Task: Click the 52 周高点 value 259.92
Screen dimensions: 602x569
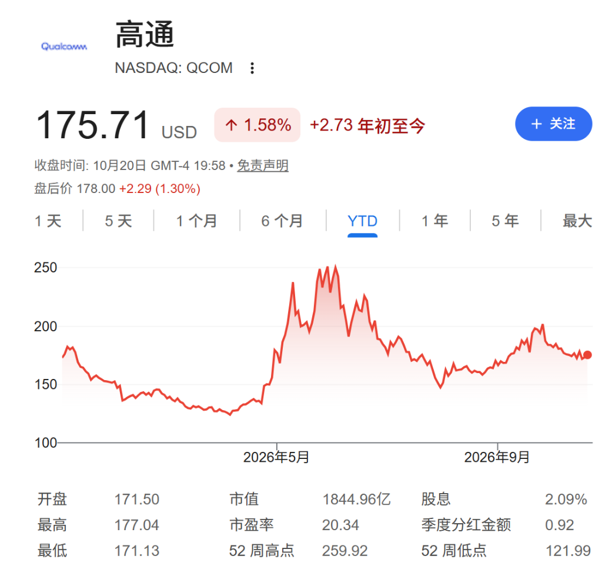Action: coord(345,551)
